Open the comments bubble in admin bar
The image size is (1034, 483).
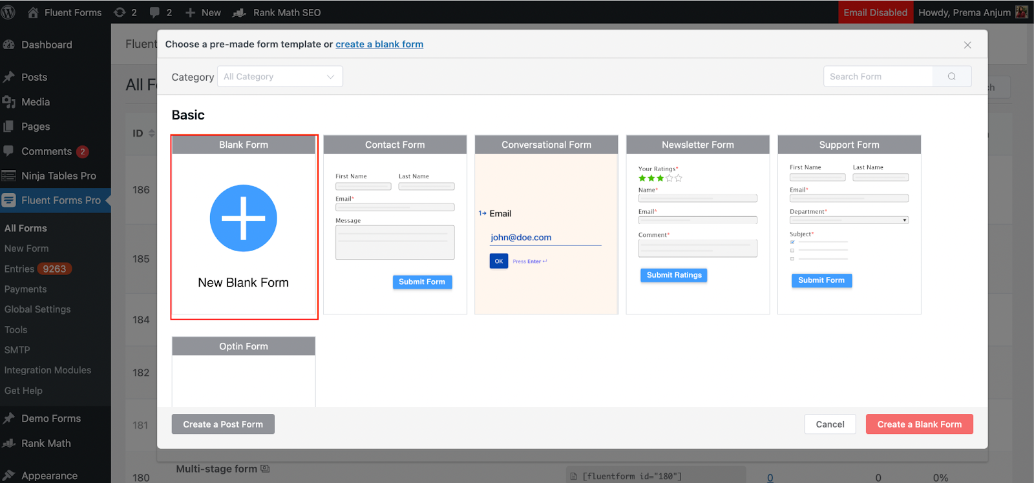(x=155, y=12)
